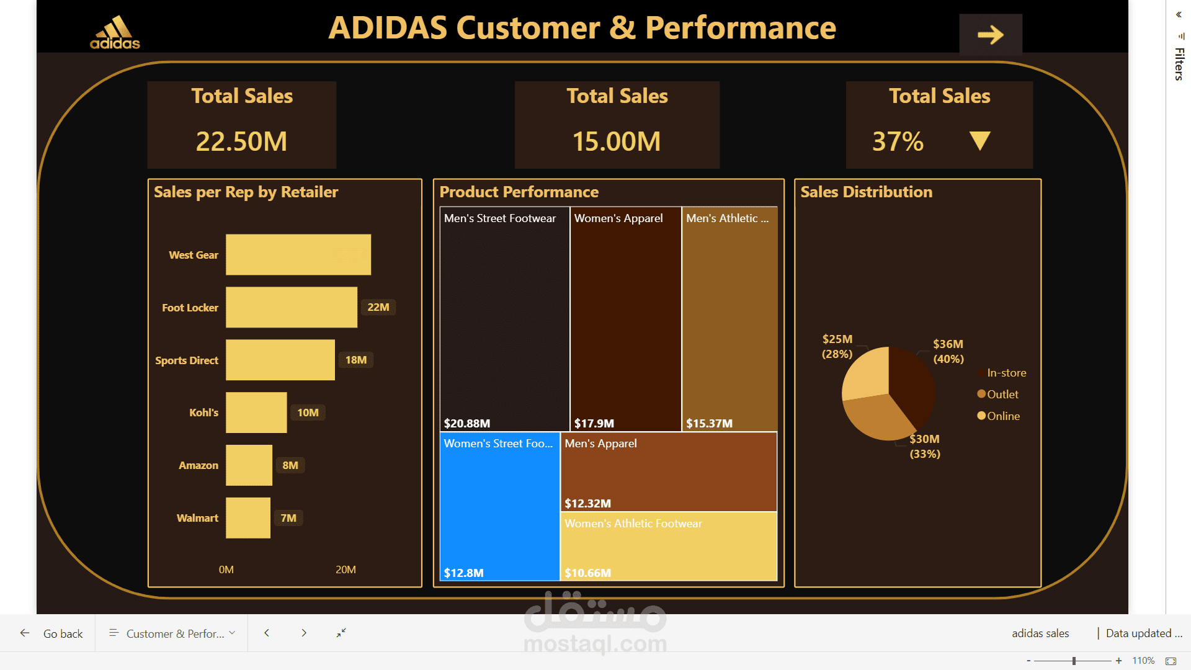
Task: Exit full screen mode
Action: (x=341, y=633)
